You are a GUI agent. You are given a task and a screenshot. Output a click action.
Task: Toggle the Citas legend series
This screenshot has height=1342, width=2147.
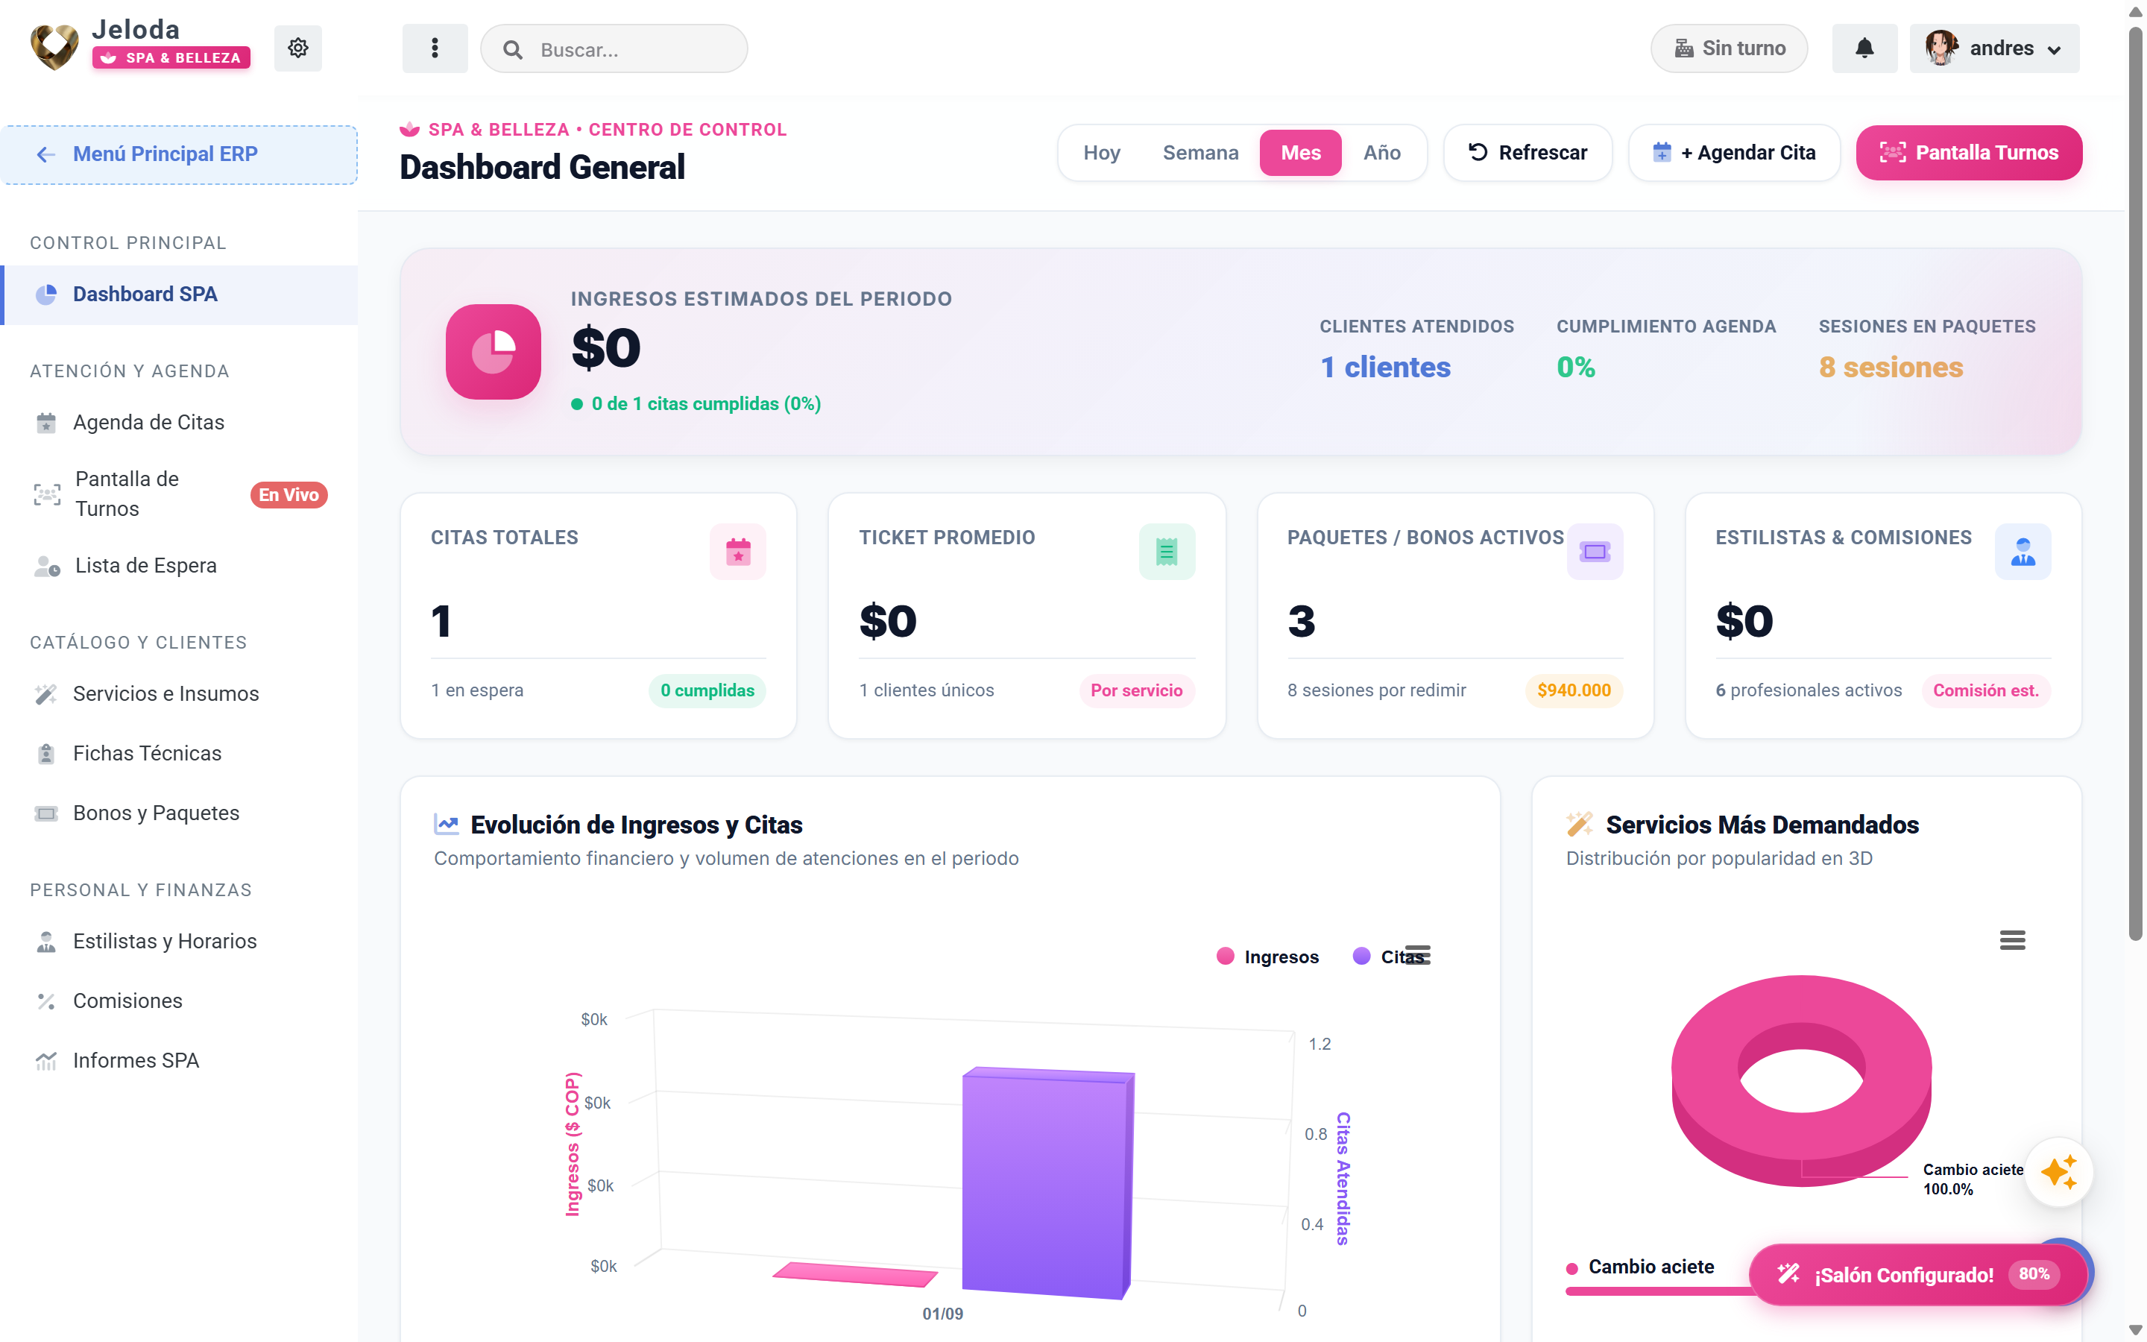[1387, 957]
